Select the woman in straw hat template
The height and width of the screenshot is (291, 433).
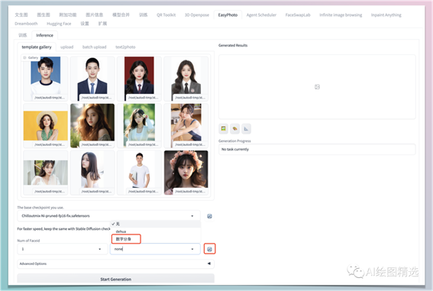pyautogui.click(x=46, y=125)
